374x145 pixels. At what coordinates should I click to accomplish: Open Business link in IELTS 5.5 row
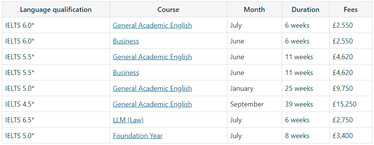(x=126, y=73)
